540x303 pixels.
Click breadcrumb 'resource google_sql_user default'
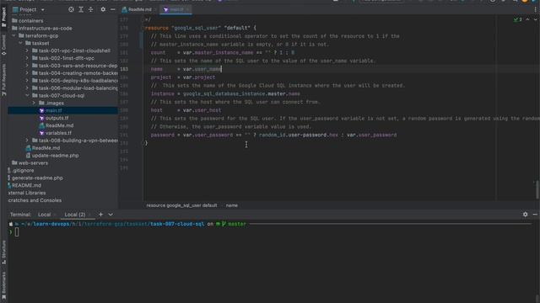[181, 205]
